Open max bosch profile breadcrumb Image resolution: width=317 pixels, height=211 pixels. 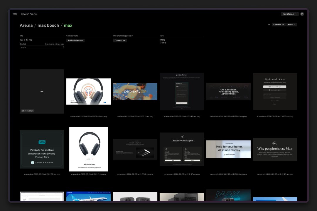48,25
